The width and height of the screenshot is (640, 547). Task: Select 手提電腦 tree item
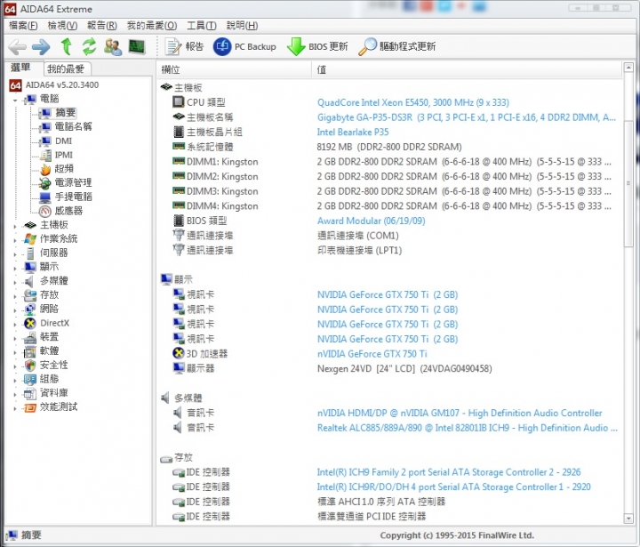pyautogui.click(x=74, y=197)
